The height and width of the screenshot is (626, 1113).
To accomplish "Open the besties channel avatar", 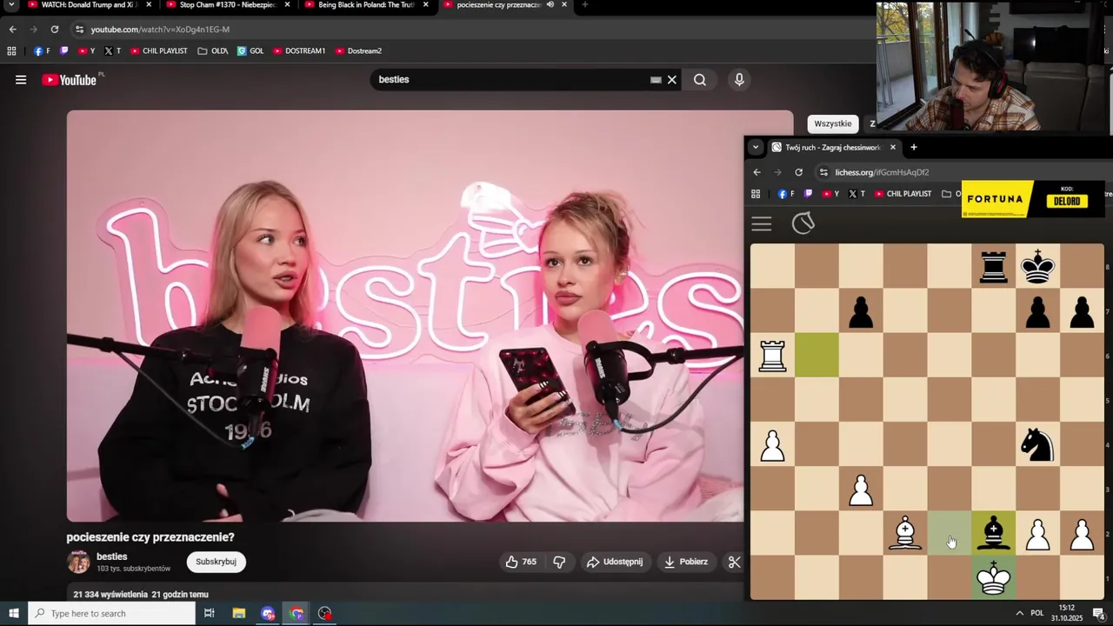I will tap(78, 562).
